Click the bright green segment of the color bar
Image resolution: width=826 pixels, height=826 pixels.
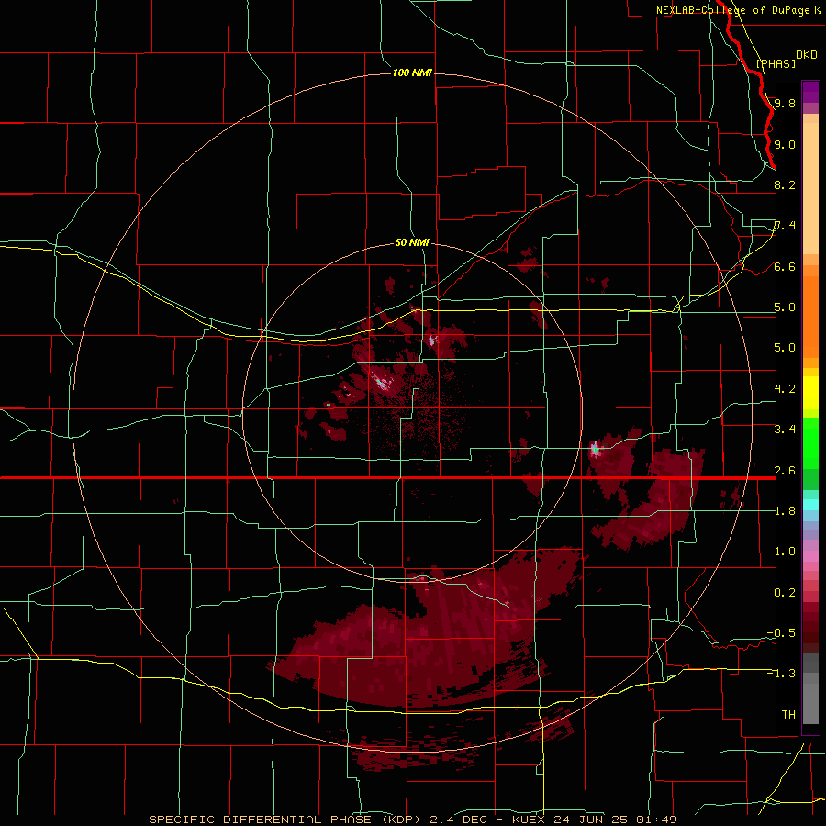click(810, 443)
